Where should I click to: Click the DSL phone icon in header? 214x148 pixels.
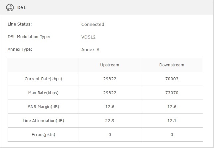10,8
